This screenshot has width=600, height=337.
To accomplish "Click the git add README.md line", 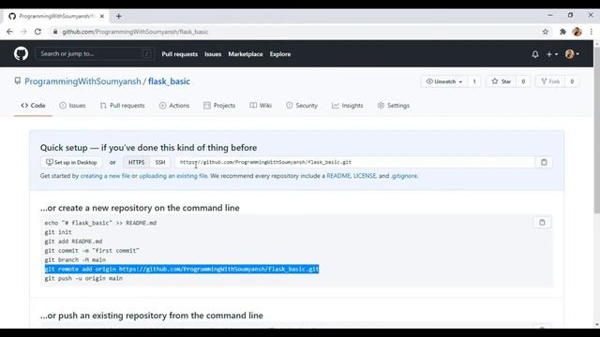I will [73, 242].
